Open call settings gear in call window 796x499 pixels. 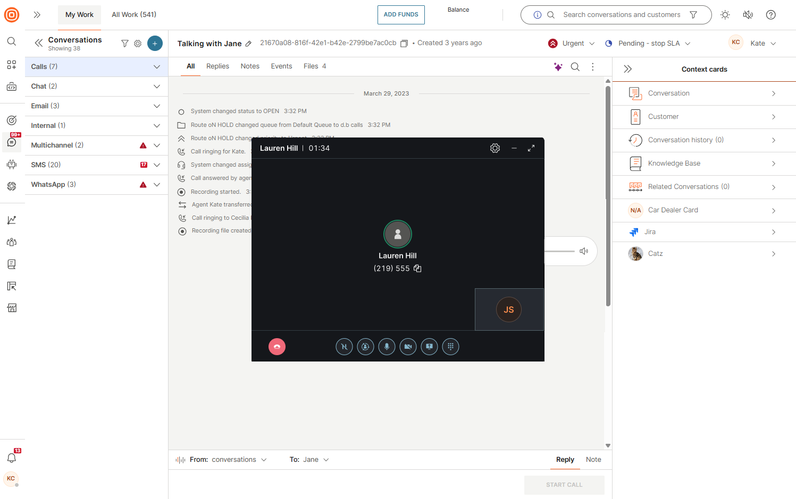point(495,148)
